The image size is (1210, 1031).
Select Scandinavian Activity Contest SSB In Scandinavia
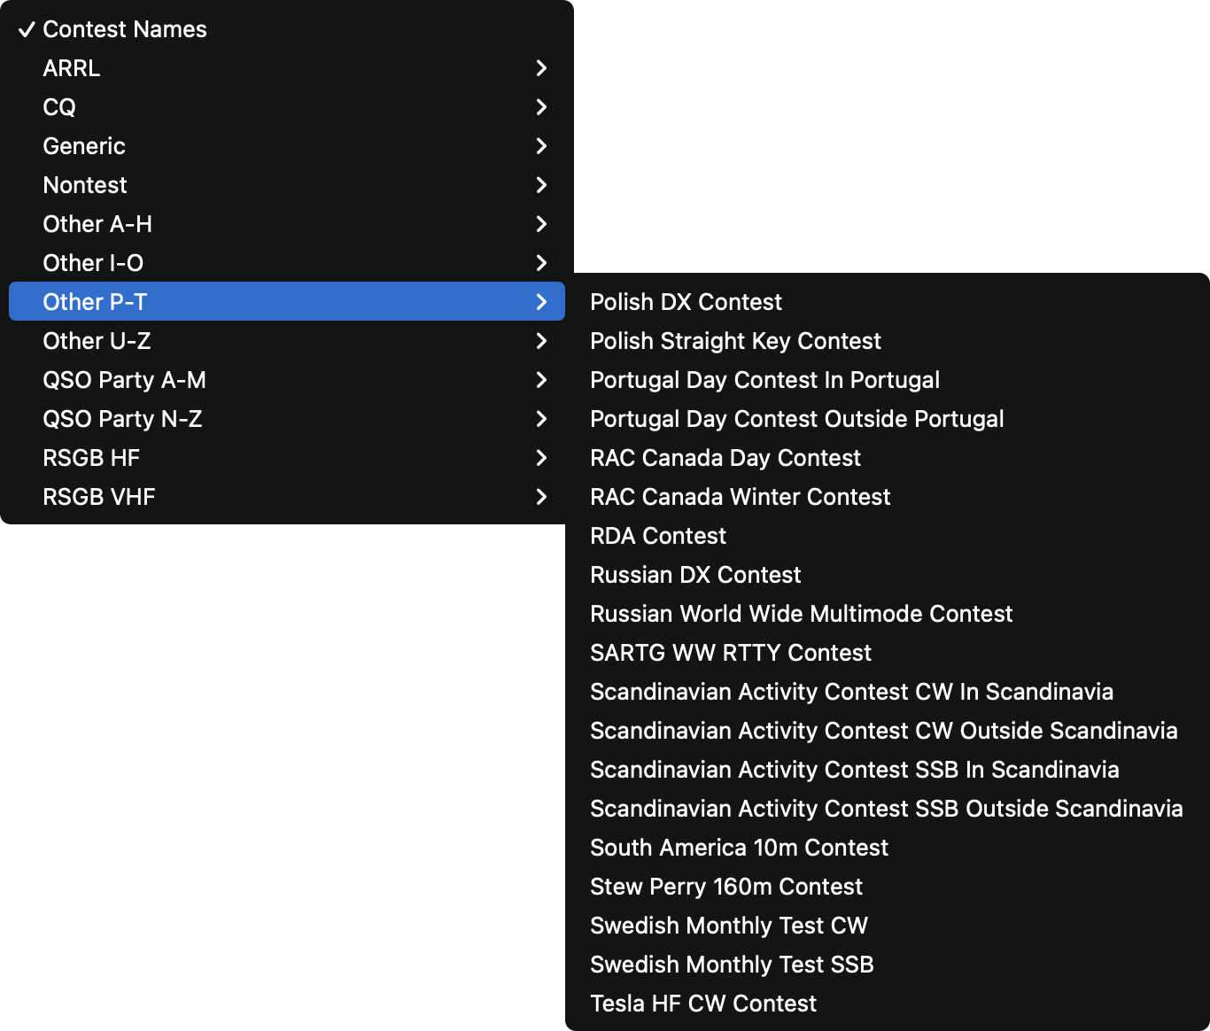point(888,770)
